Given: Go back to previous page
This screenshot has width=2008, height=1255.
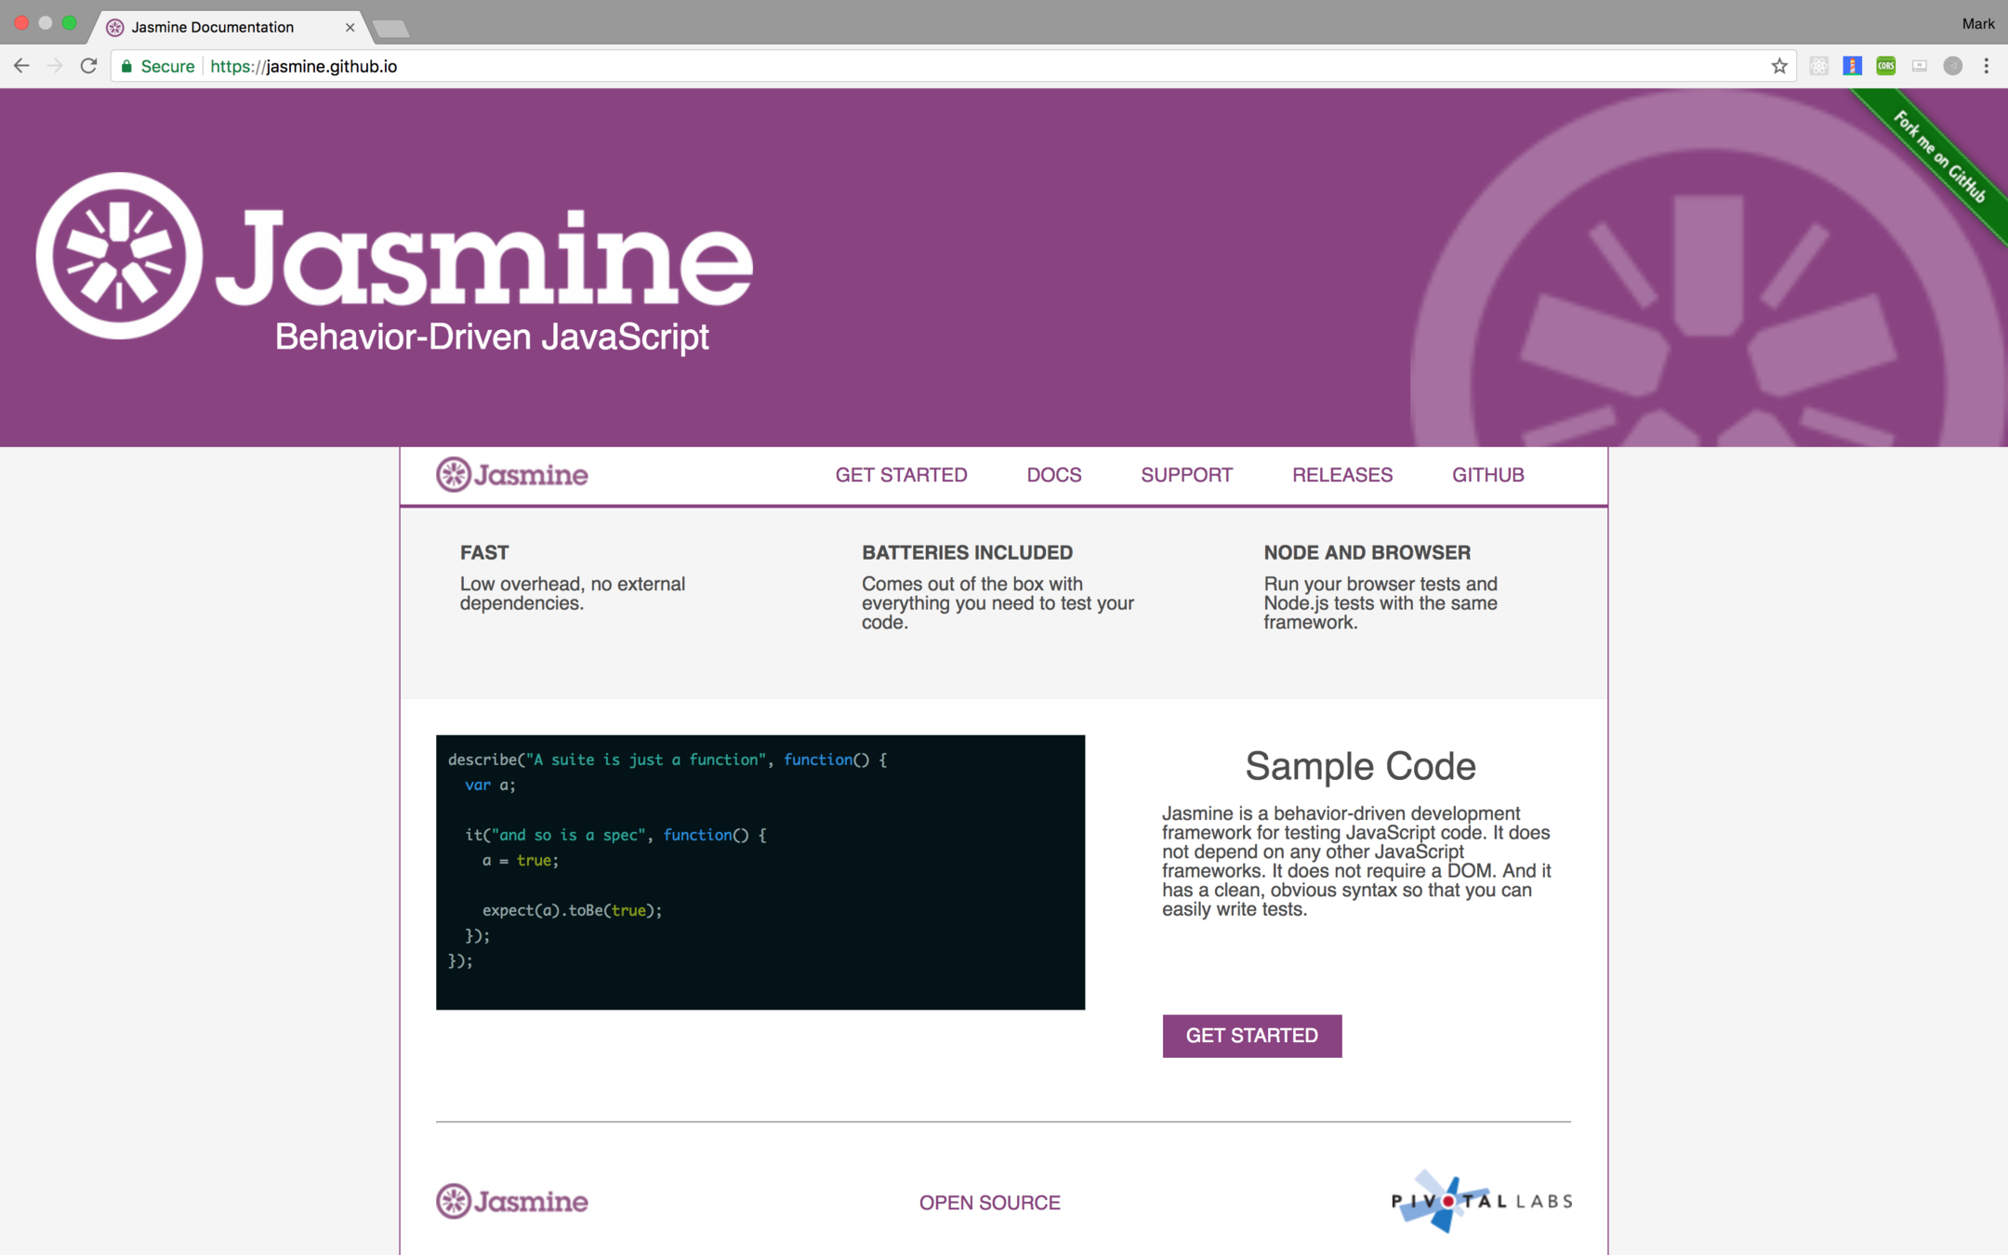Looking at the screenshot, I should tap(21, 66).
